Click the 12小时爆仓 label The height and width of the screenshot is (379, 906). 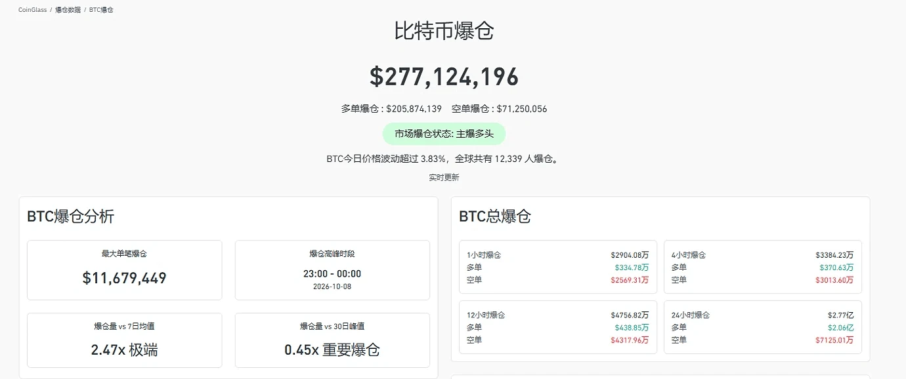[486, 315]
